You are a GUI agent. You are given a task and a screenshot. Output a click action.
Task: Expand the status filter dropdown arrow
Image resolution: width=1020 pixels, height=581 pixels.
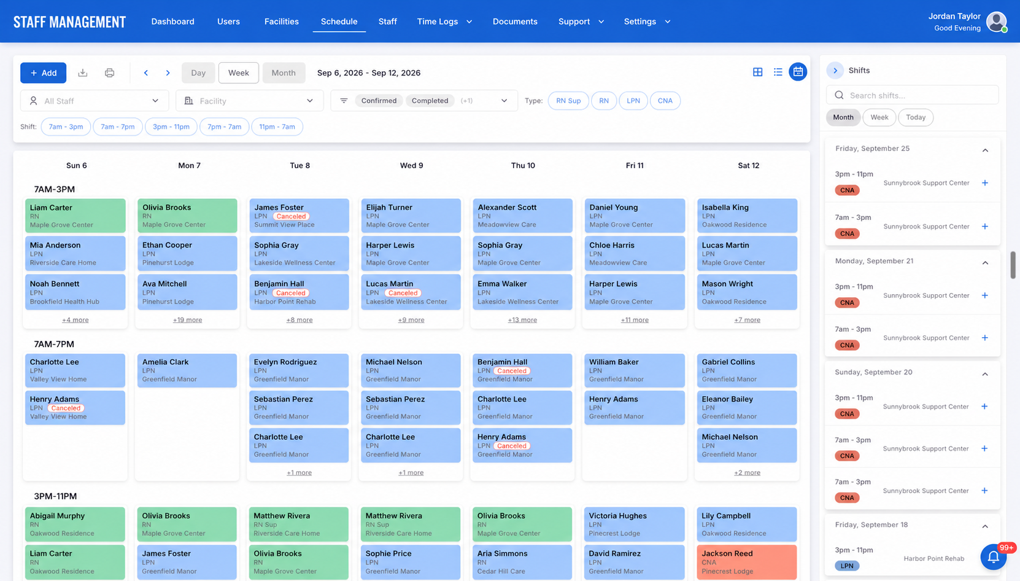[x=504, y=101]
